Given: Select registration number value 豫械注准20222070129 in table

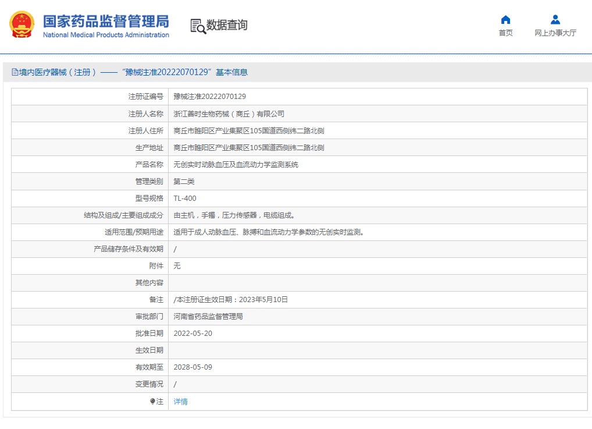Looking at the screenshot, I should (x=209, y=97).
